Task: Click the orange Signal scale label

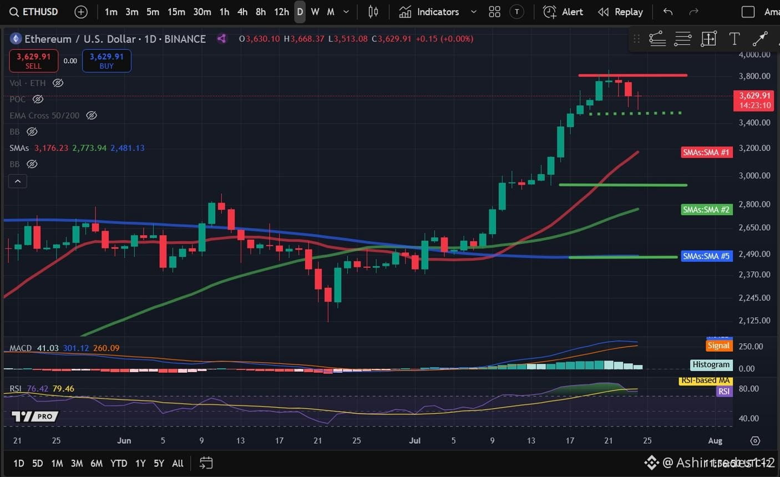Action: (718, 346)
